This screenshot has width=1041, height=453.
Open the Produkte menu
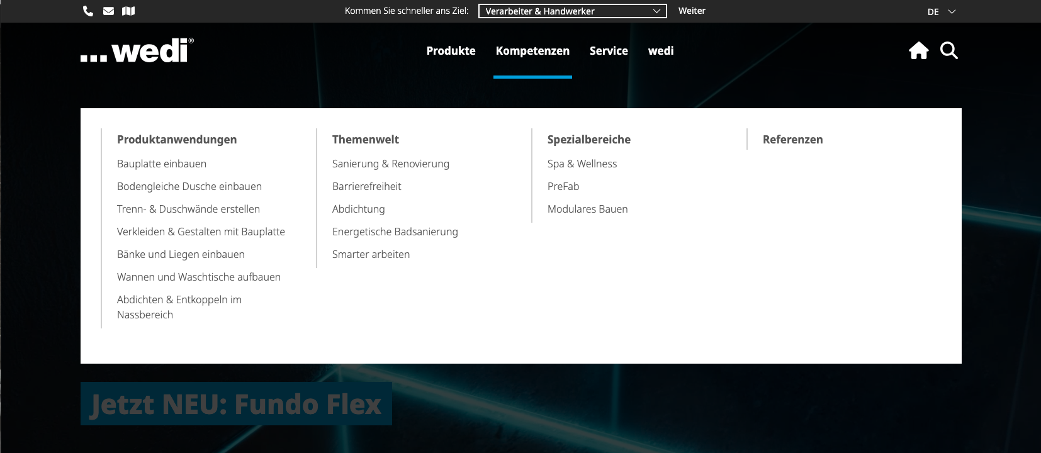[451, 51]
